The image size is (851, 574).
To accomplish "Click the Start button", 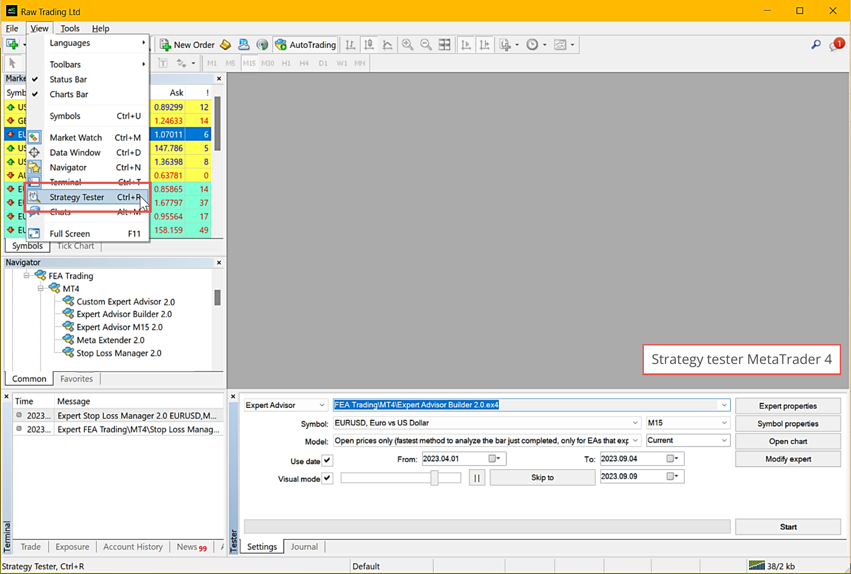I will pyautogui.click(x=788, y=527).
